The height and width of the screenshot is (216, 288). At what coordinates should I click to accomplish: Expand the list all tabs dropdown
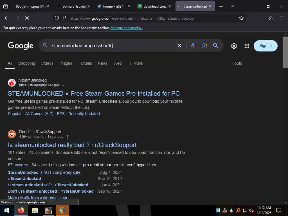pos(232,6)
